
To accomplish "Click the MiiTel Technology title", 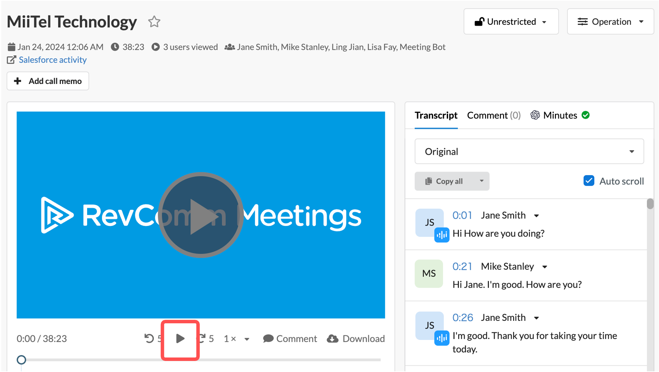I will point(72,22).
